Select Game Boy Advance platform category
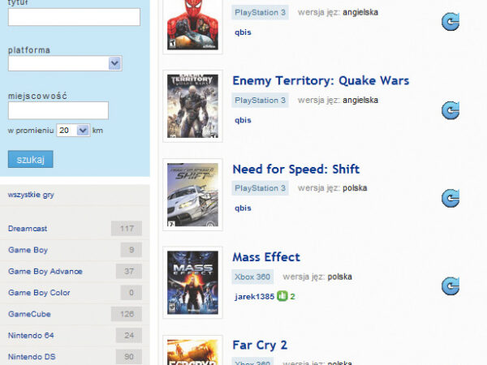Image resolution: width=487 pixels, height=365 pixels. pos(45,271)
